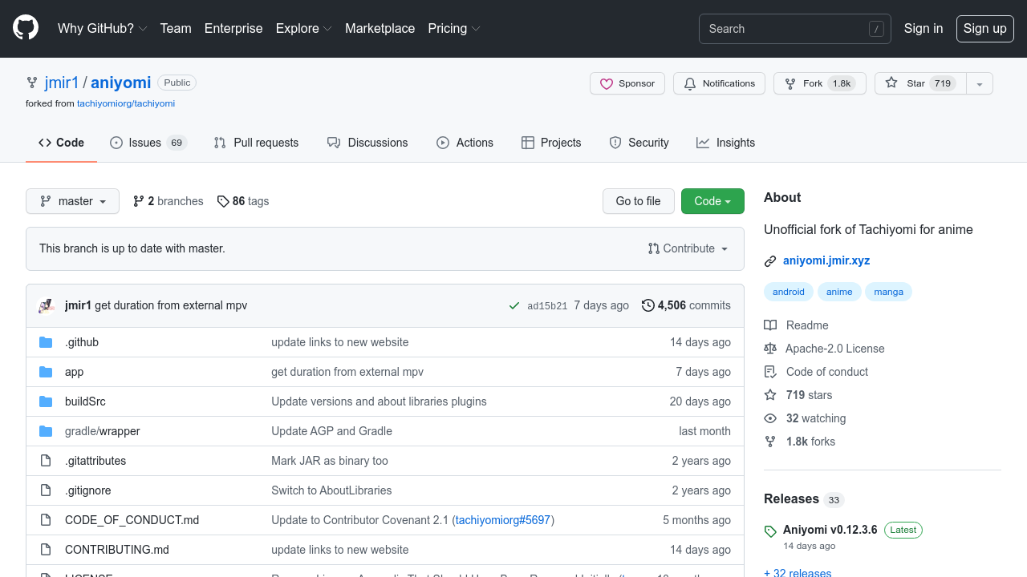Jump to the Readme section
1027x577 pixels.
pyautogui.click(x=797, y=325)
